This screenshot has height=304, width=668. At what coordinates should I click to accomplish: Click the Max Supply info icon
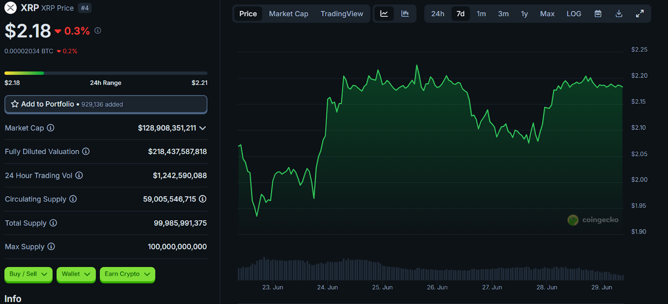(x=51, y=247)
